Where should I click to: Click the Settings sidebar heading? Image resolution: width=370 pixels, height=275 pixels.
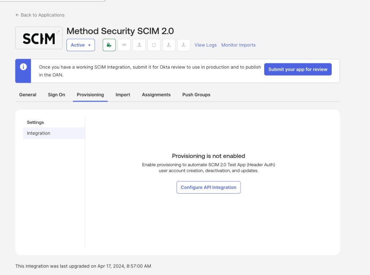[35, 122]
